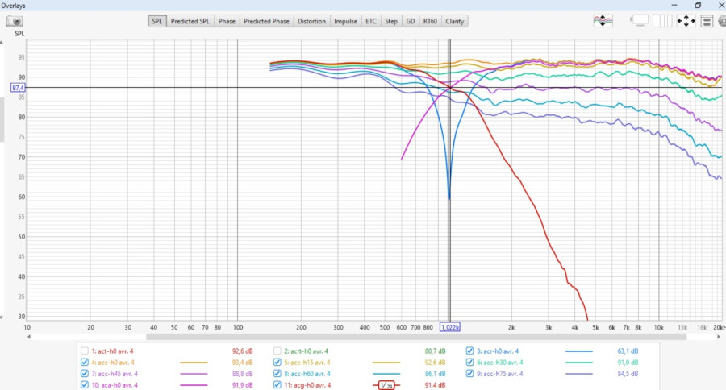Open the Clarity tab

click(455, 22)
